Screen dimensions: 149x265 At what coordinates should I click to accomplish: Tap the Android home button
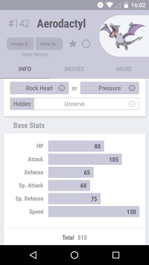coord(74,255)
